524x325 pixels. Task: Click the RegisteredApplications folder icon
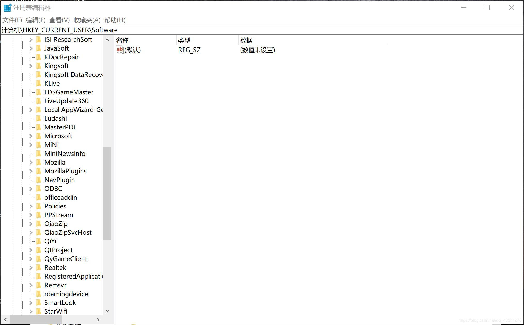pyautogui.click(x=38, y=277)
